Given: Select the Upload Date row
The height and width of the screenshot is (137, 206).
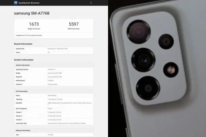Looking at the screenshot, I should tap(54, 49).
